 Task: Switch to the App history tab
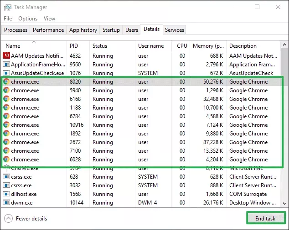pyautogui.click(x=83, y=30)
